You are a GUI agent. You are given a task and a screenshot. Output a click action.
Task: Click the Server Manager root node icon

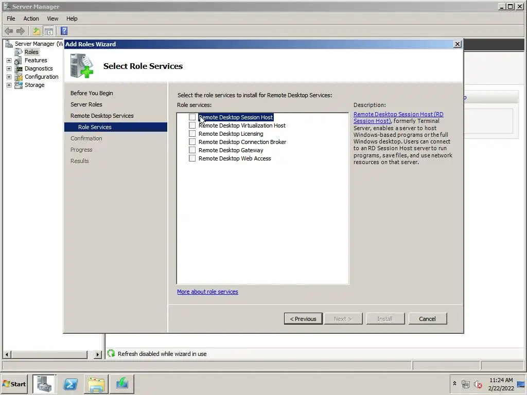coord(9,44)
